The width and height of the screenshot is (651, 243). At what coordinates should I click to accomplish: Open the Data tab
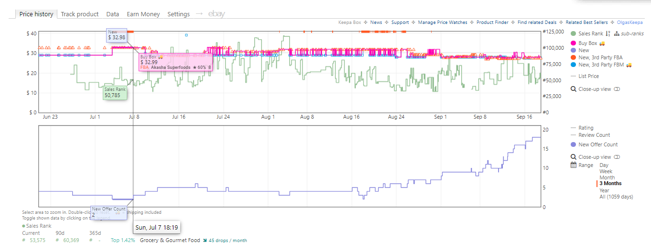[x=113, y=14]
